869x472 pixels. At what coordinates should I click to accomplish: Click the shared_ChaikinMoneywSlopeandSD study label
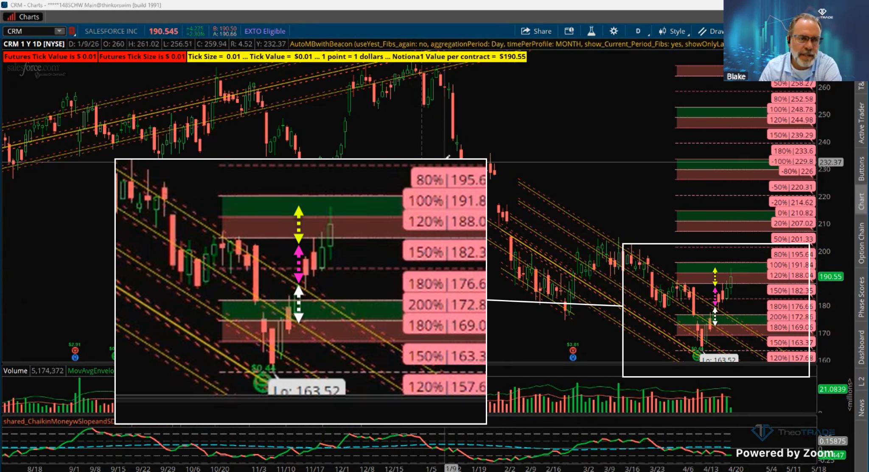coord(59,421)
